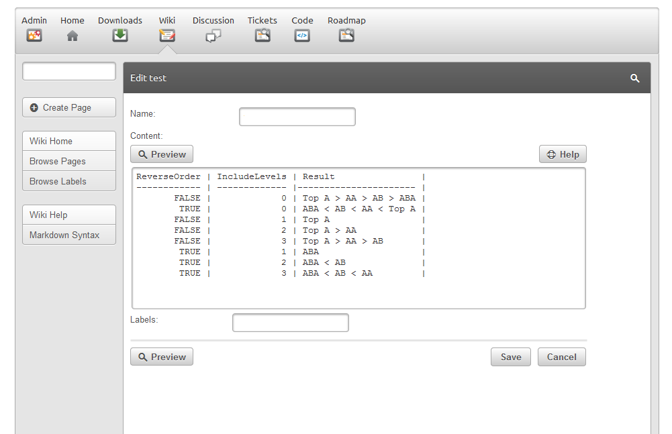Image resolution: width=672 pixels, height=434 pixels.
Task: Open the Discussion icon
Action: [x=213, y=36]
